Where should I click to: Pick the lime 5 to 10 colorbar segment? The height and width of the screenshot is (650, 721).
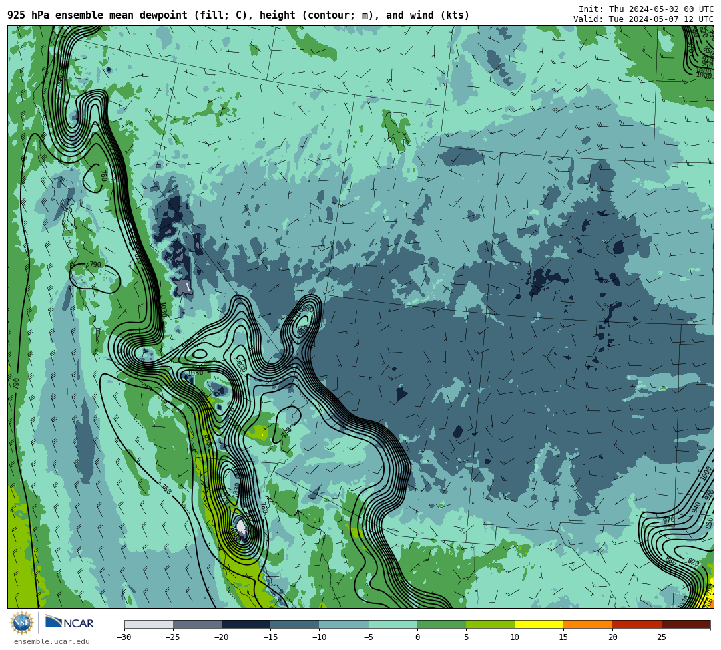pyautogui.click(x=490, y=624)
